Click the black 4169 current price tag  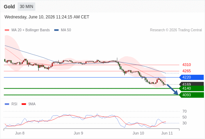[191, 84]
